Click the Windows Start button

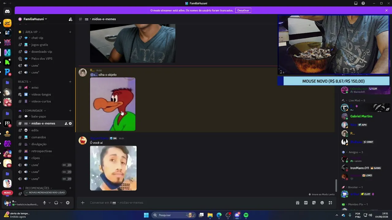[x=146, y=215]
